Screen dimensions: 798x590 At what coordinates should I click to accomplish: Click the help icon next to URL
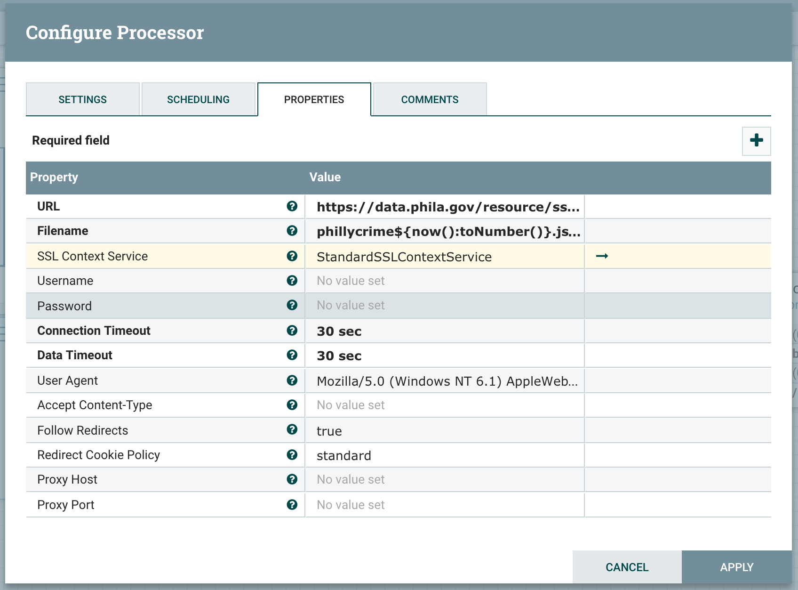[x=292, y=206]
